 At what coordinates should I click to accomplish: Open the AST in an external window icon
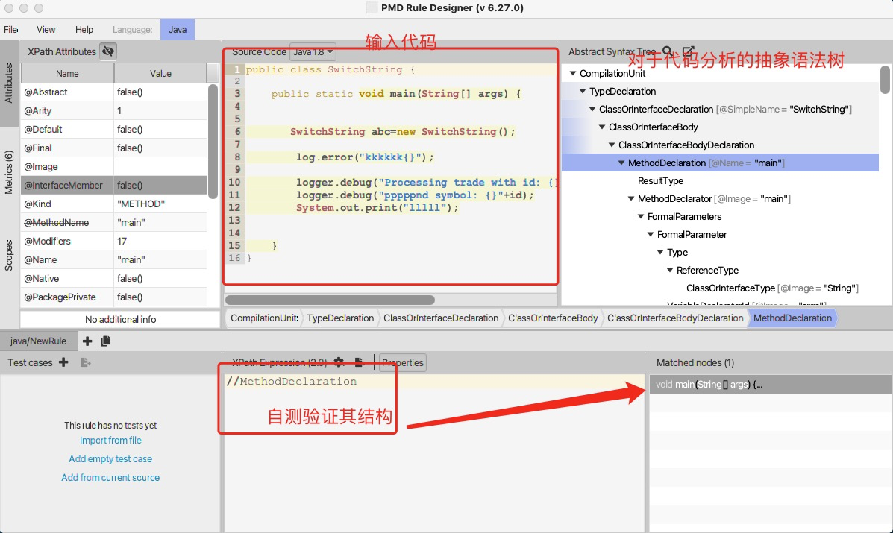click(x=687, y=51)
